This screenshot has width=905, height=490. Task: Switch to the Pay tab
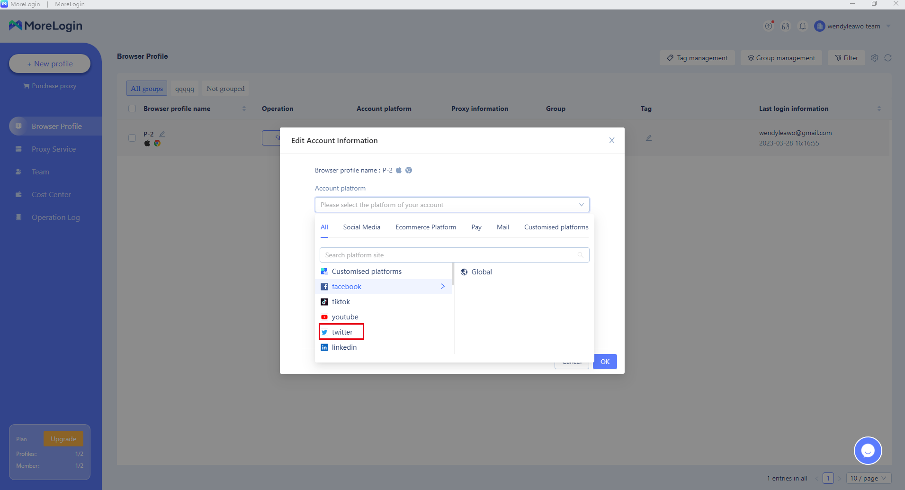476,227
